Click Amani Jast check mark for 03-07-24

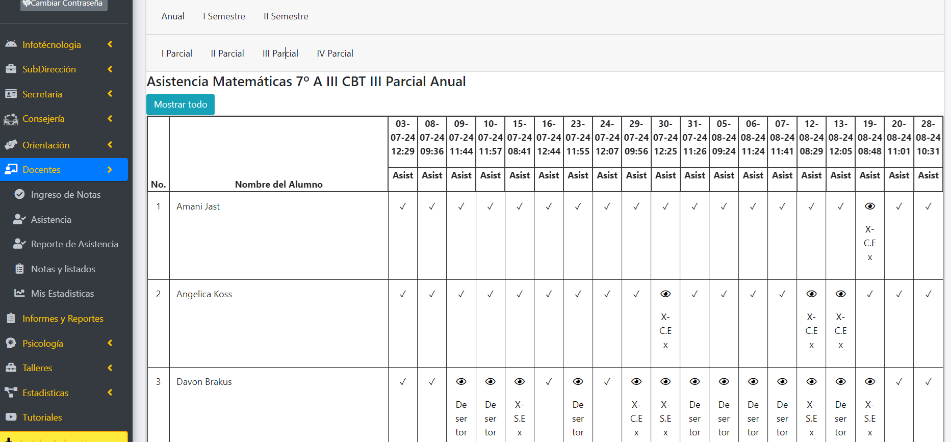(403, 206)
